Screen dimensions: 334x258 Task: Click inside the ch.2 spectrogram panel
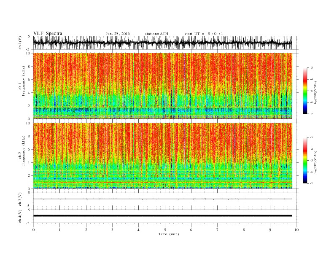tap(163, 156)
